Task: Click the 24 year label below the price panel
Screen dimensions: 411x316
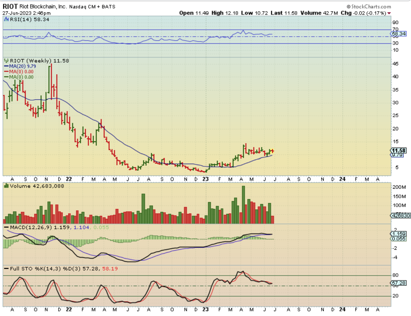Action: (x=342, y=179)
